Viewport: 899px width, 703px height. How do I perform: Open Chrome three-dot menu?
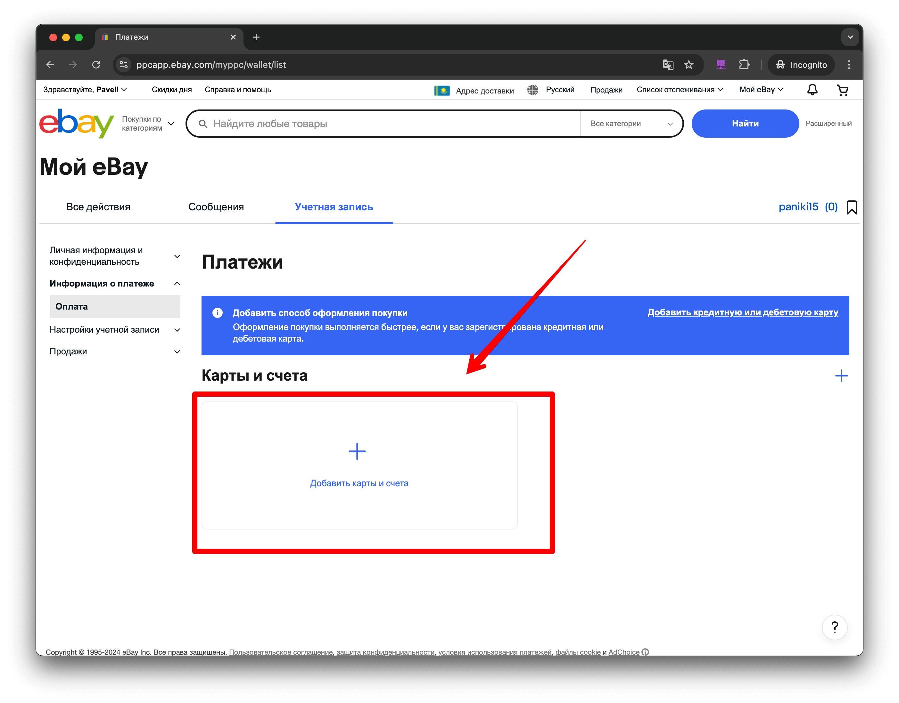848,65
